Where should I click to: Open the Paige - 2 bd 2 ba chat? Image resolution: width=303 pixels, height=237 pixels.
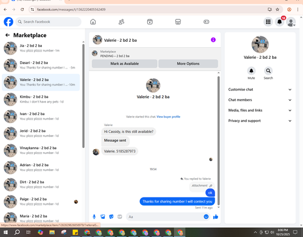[x=41, y=201]
